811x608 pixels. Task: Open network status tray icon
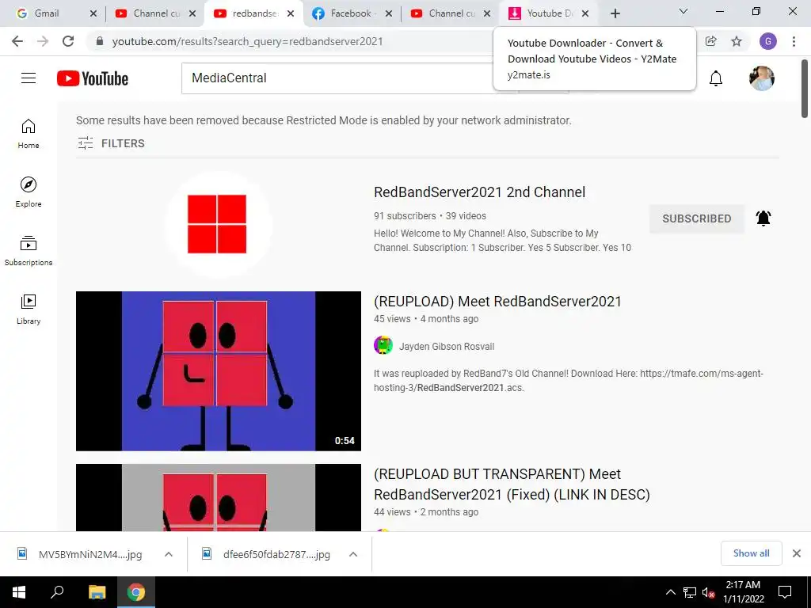tap(690, 592)
